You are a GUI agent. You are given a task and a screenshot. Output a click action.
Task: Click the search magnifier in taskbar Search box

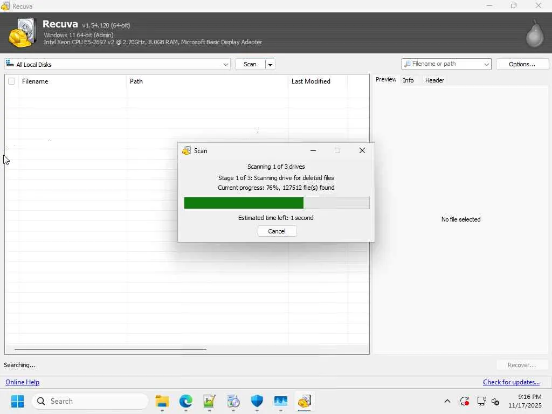coord(41,401)
